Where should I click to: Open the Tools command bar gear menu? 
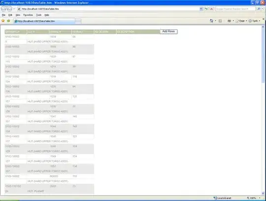click(254, 21)
